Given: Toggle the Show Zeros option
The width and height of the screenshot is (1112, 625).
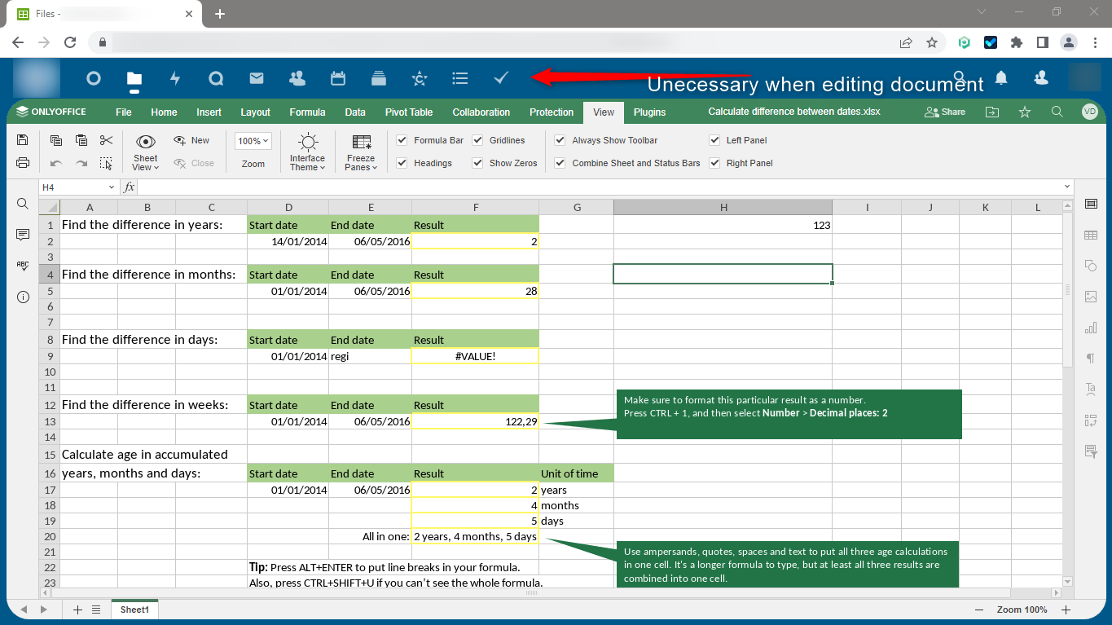Looking at the screenshot, I should 477,163.
